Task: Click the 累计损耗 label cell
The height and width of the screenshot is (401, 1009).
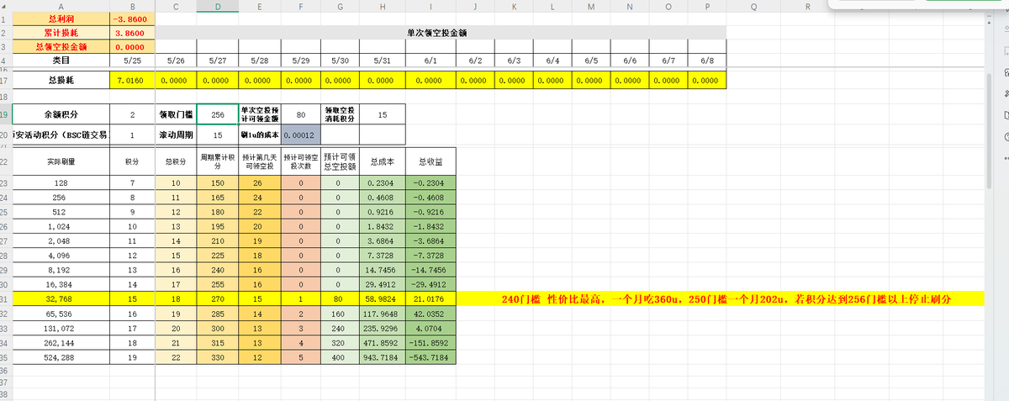Action: [x=60, y=33]
